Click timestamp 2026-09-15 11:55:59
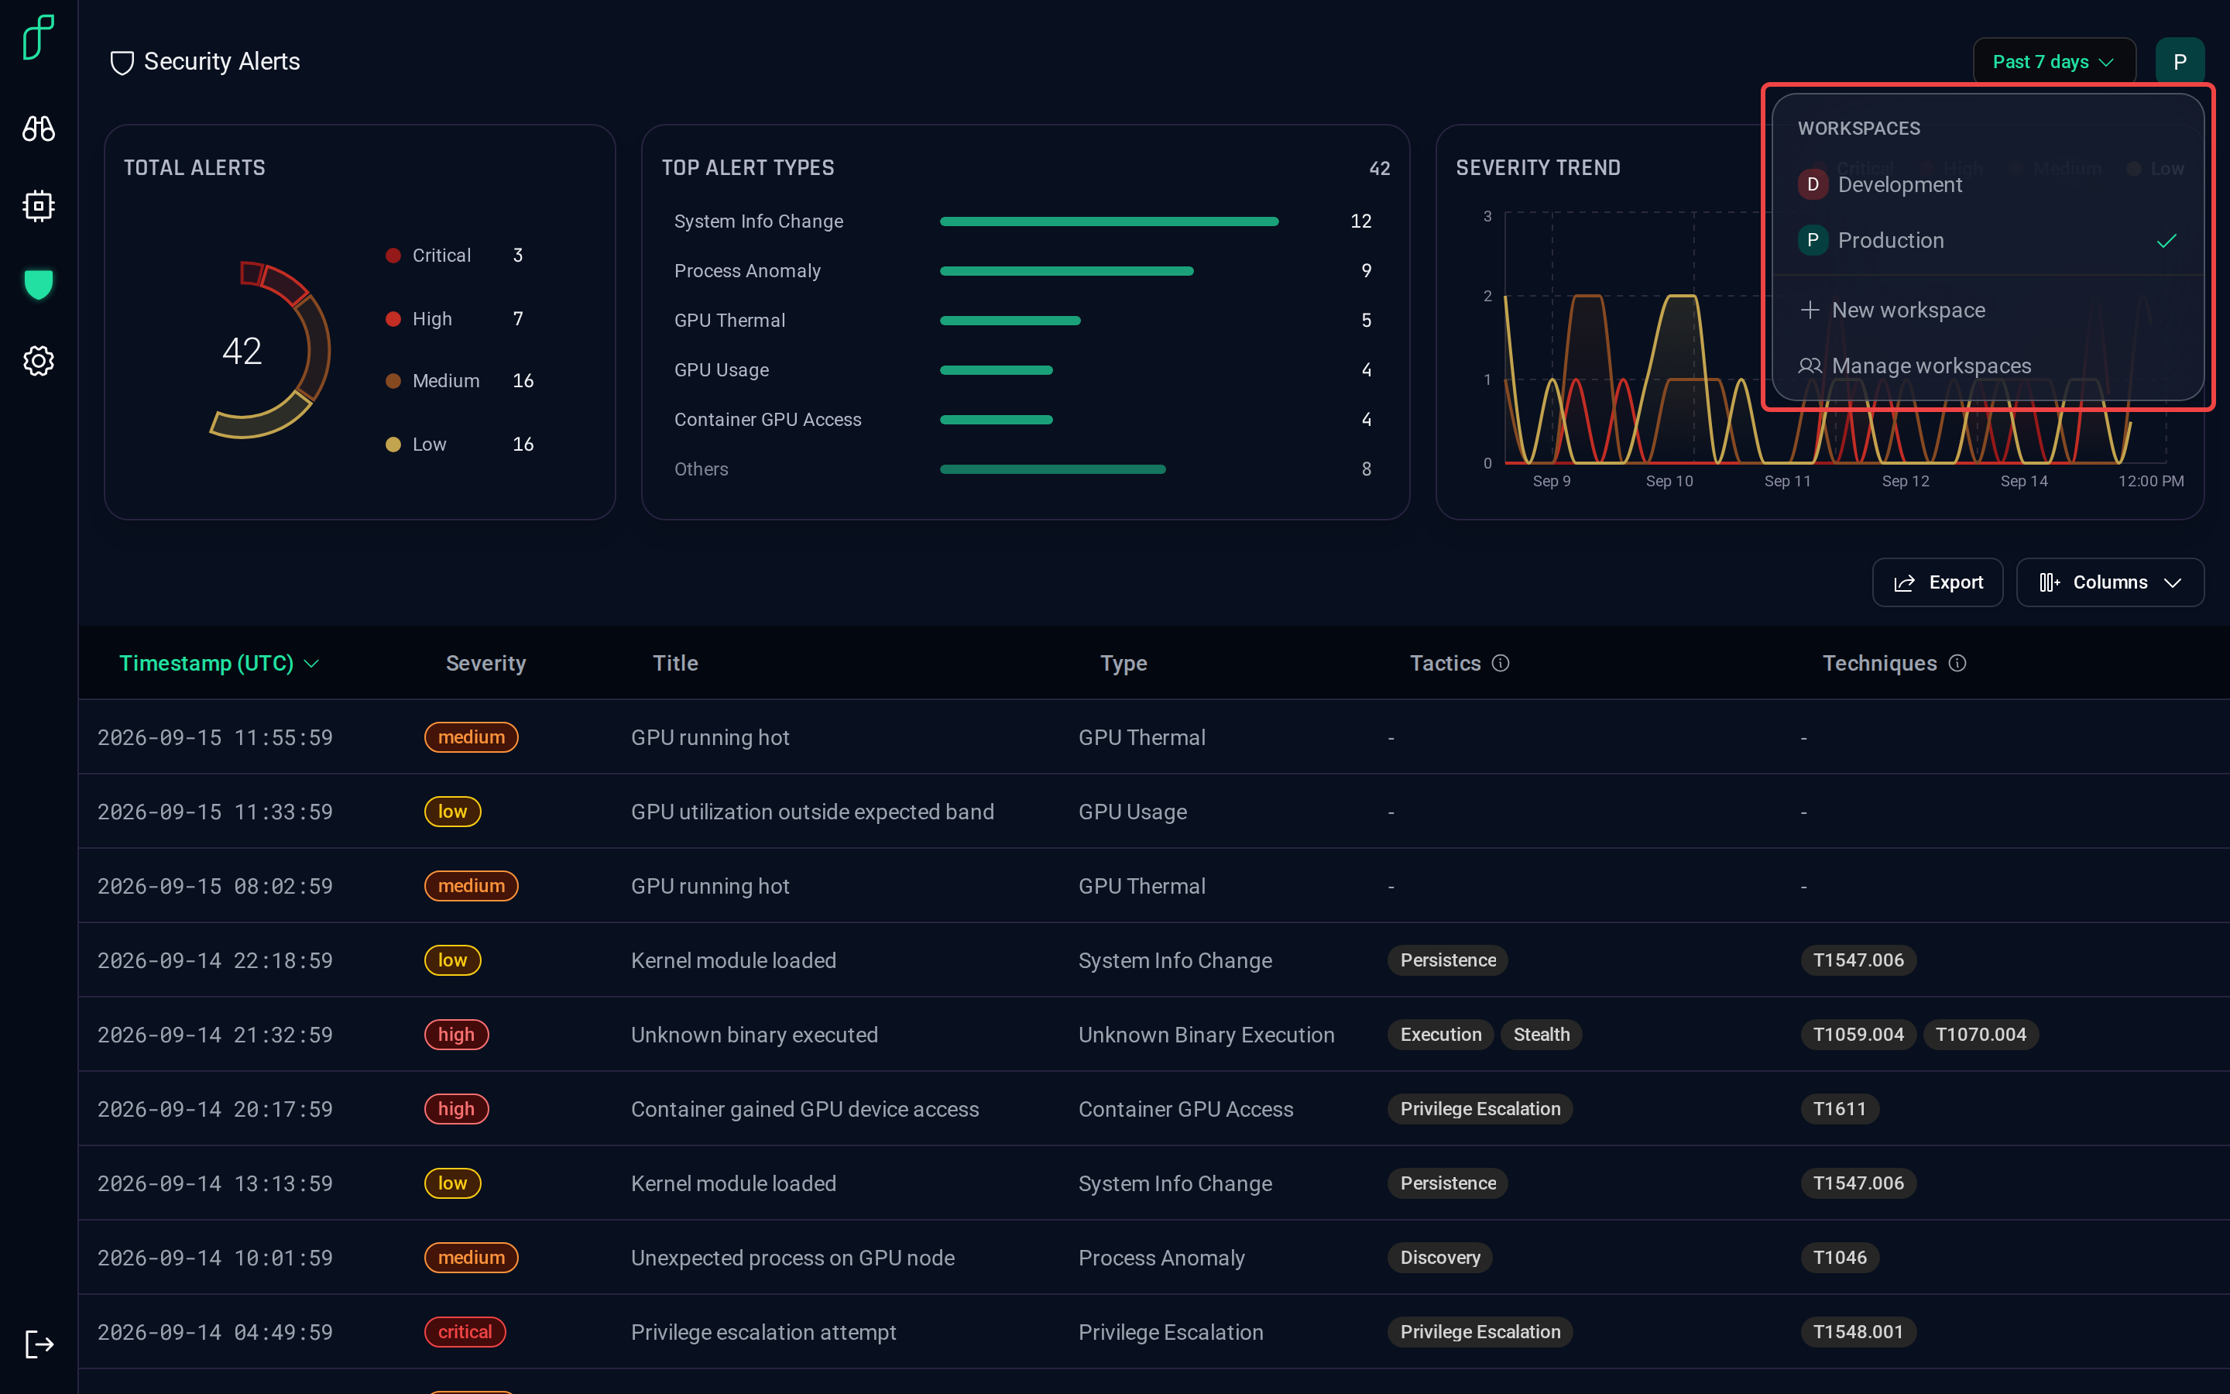Viewport: 2230px width, 1394px height. [214, 737]
